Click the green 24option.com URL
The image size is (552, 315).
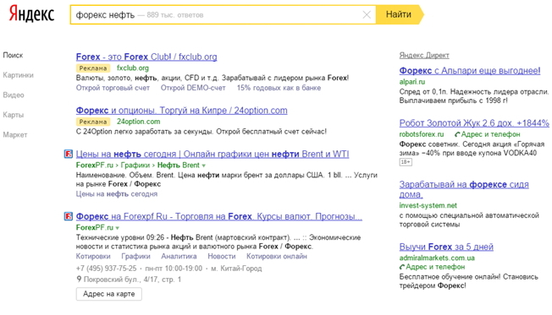point(138,122)
